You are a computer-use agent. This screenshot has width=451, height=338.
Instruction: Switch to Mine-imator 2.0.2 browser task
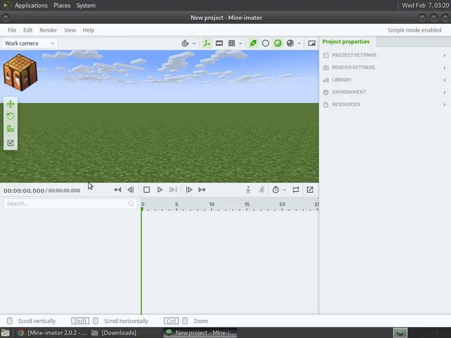[x=52, y=333]
